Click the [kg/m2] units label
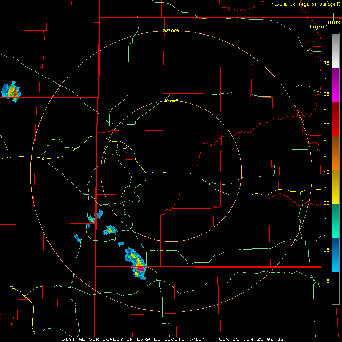Viewport: 342px width, 342px height. (320, 27)
